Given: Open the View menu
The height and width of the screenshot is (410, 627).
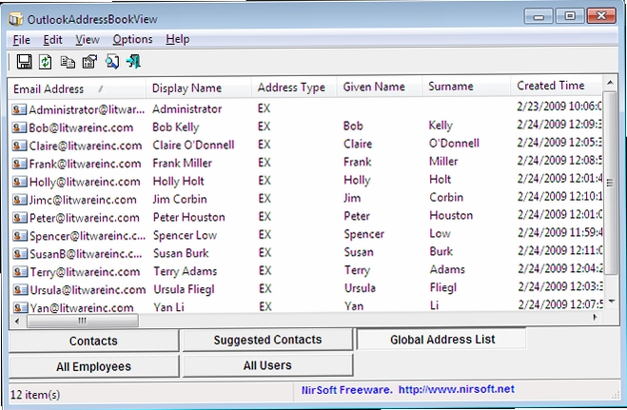Looking at the screenshot, I should pyautogui.click(x=88, y=40).
